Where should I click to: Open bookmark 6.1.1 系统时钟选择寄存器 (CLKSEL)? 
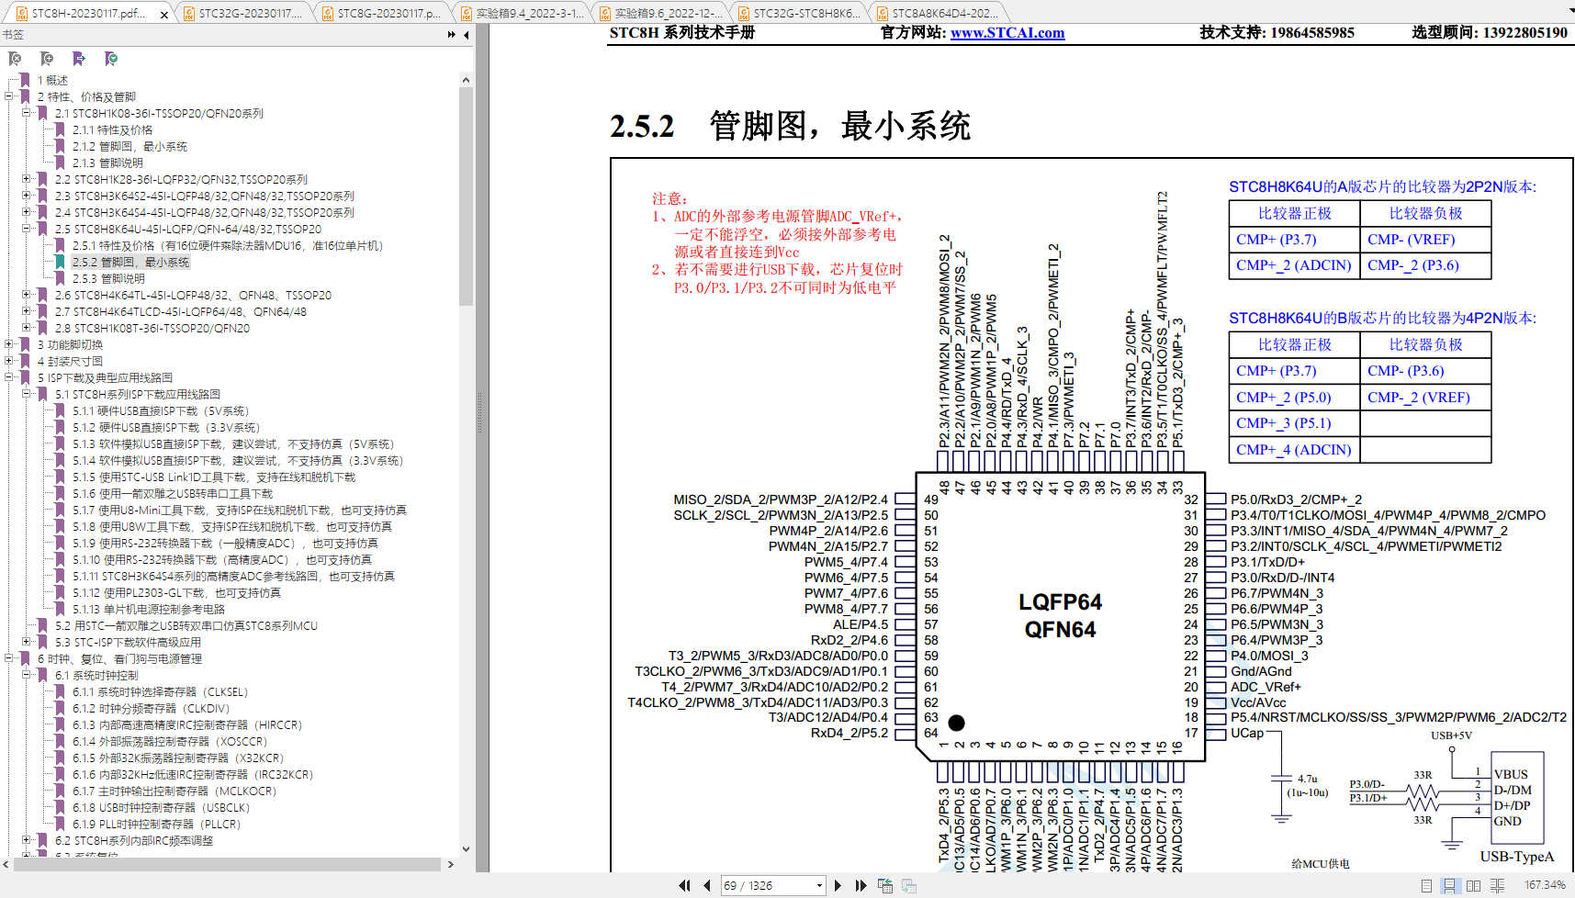(160, 691)
